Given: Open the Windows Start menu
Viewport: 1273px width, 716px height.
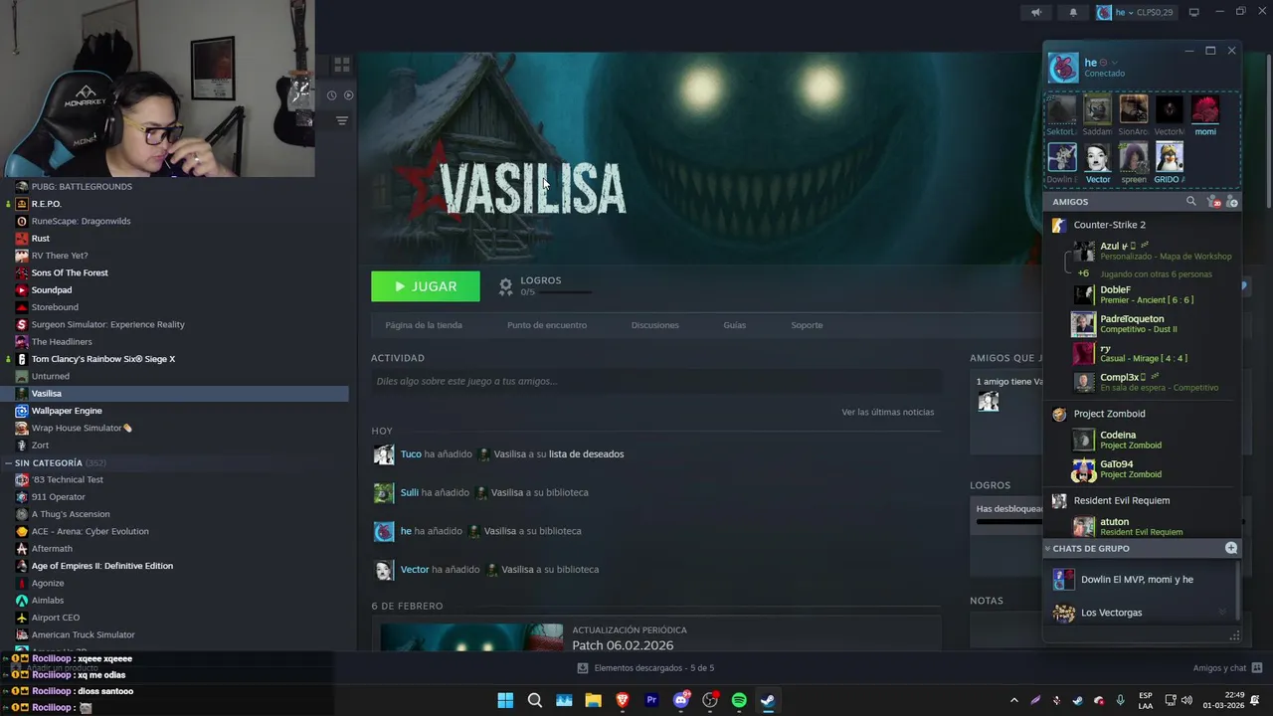Looking at the screenshot, I should (x=505, y=700).
